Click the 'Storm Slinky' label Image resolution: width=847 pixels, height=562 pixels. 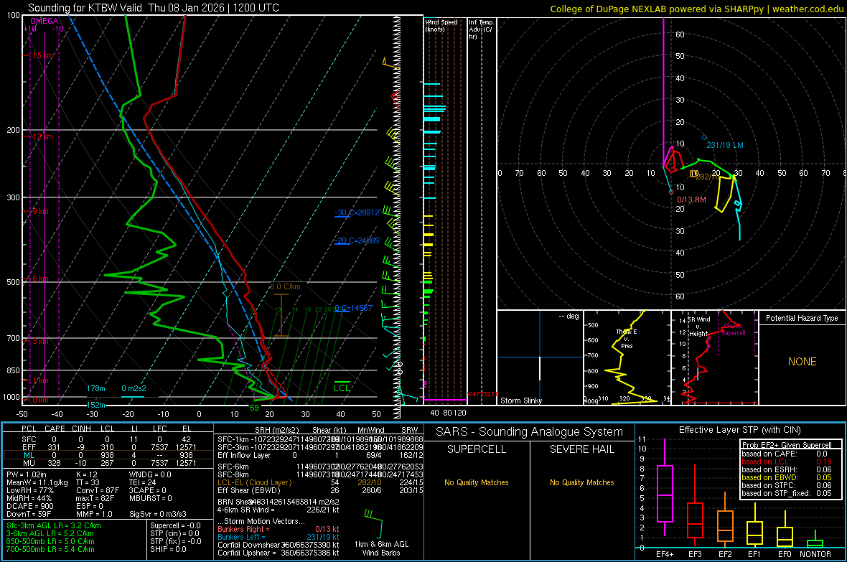tap(520, 401)
